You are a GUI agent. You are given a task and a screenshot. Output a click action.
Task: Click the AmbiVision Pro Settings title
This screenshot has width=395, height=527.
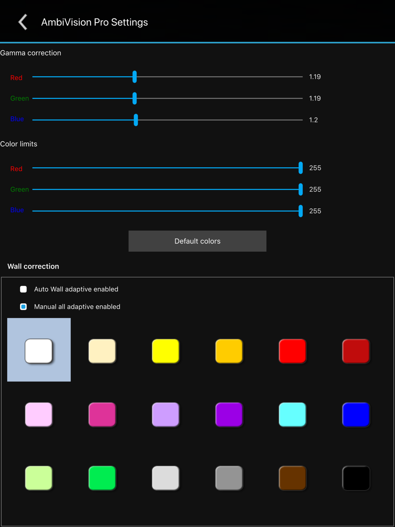[x=94, y=22]
